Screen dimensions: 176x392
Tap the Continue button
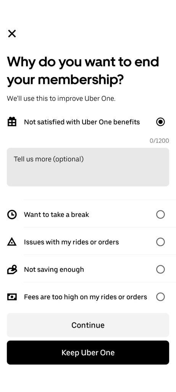coord(88,325)
